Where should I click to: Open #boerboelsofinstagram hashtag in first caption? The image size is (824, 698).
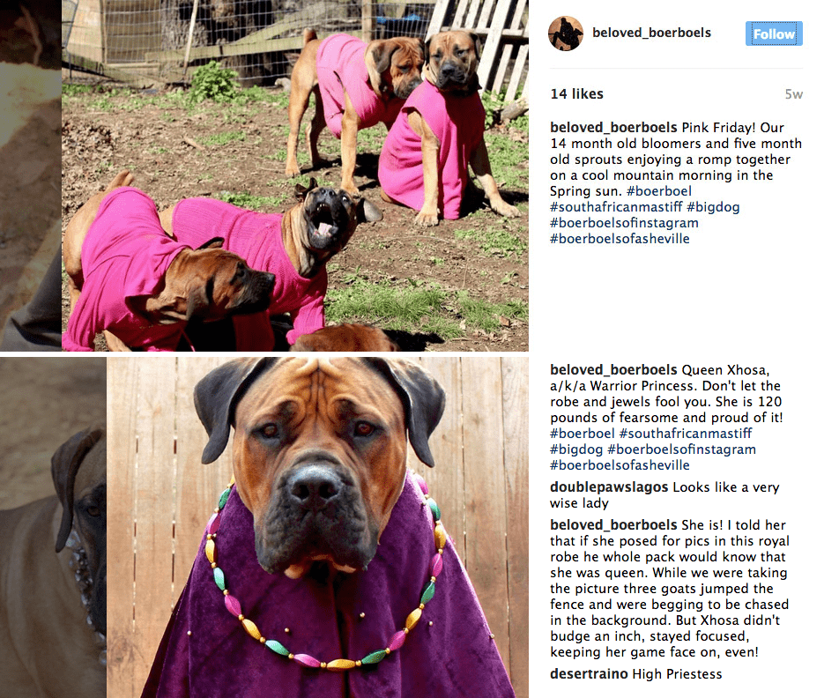(x=624, y=223)
